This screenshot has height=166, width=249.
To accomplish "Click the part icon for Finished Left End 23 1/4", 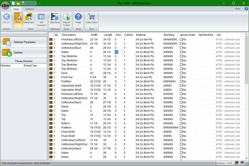I will pos(51,39).
